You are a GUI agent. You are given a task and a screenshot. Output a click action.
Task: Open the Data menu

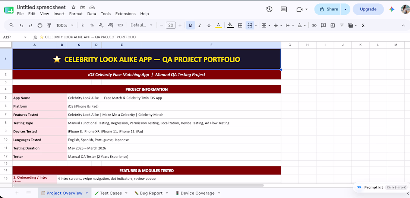[x=92, y=14]
